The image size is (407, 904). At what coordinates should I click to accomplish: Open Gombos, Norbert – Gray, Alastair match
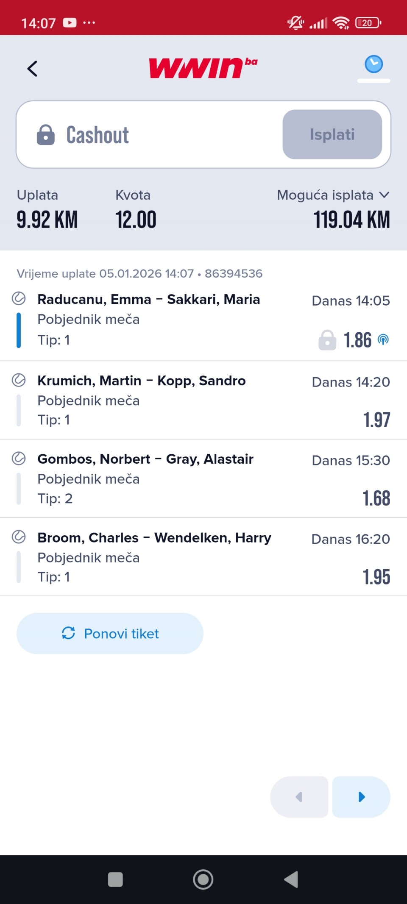[x=145, y=459]
